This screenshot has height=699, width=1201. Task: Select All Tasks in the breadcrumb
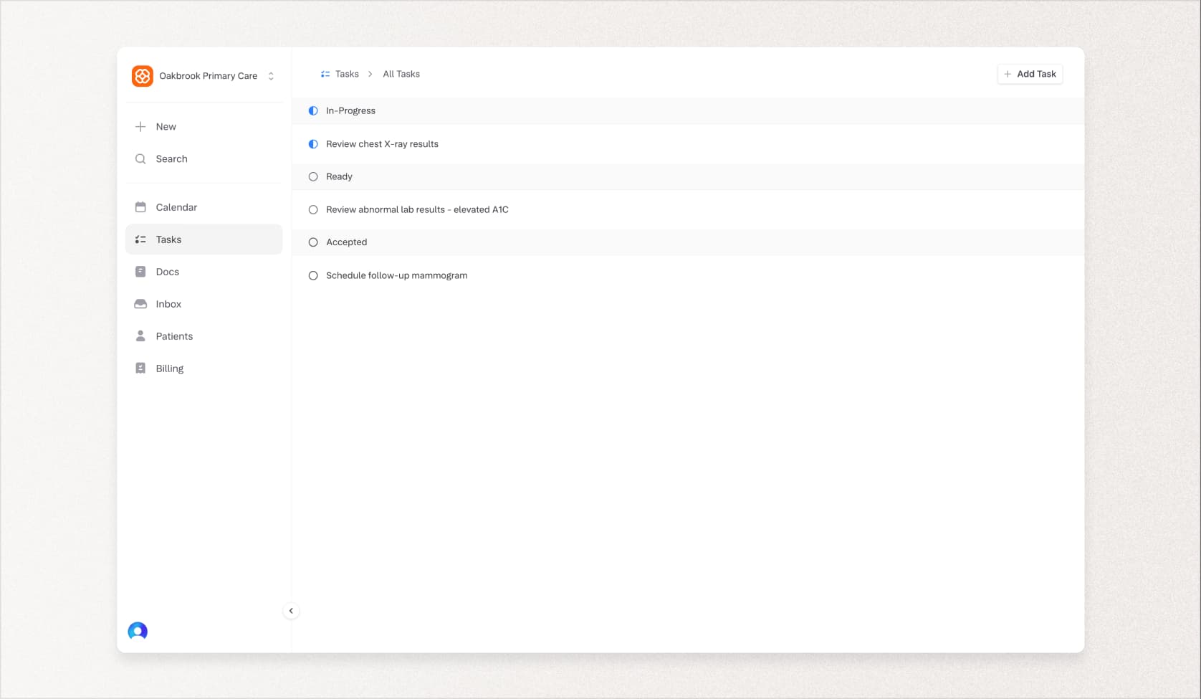(401, 74)
